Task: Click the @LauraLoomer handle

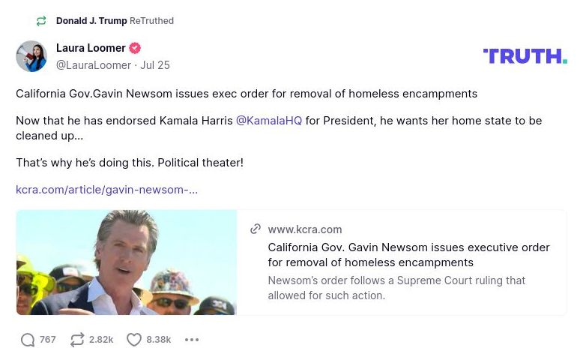Action: pos(94,65)
